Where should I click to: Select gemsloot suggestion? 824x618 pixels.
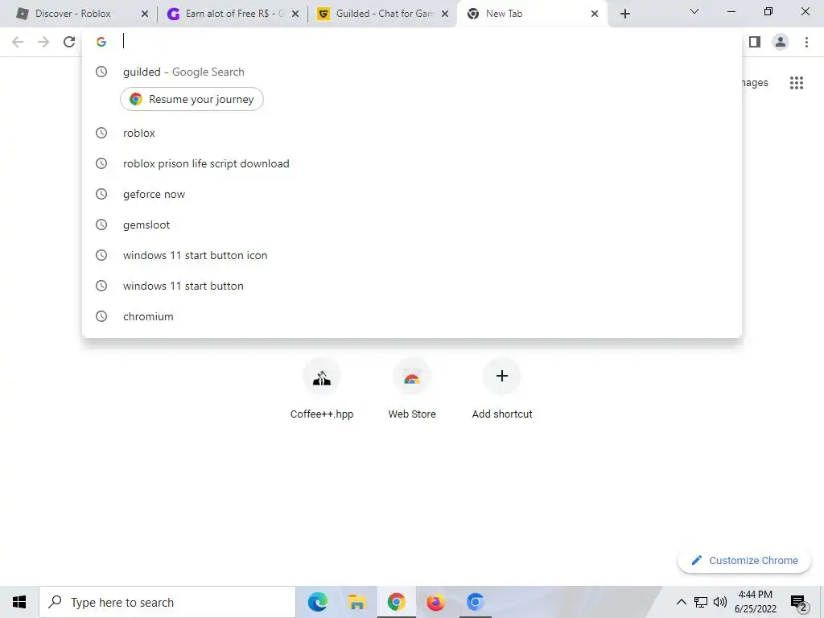coord(411,225)
